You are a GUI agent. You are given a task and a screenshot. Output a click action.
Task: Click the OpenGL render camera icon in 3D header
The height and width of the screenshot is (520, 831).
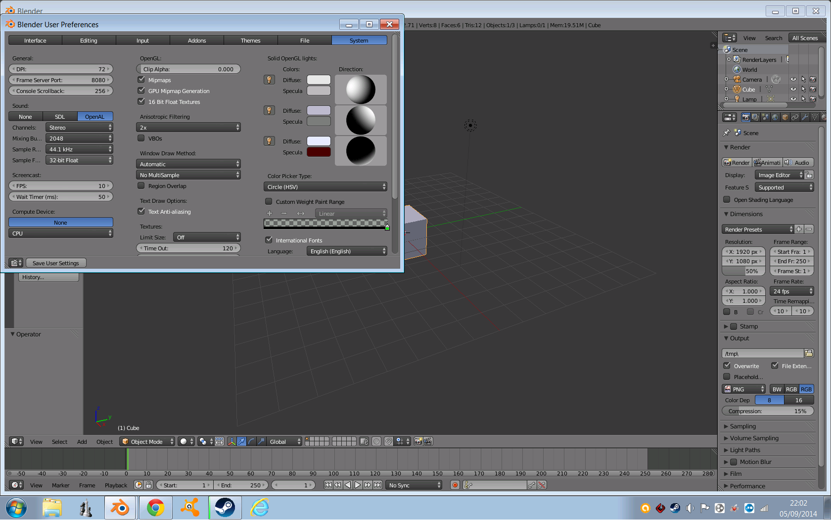tap(418, 441)
